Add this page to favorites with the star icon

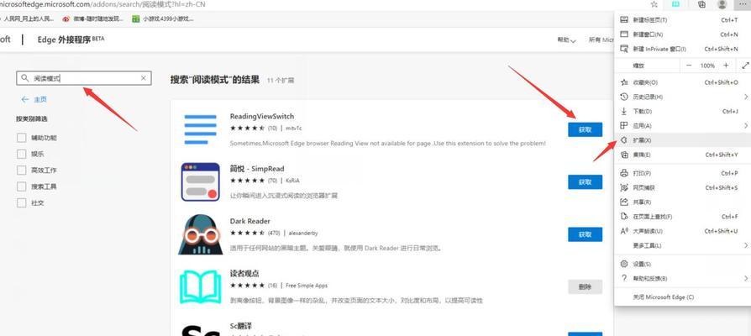(x=654, y=4)
